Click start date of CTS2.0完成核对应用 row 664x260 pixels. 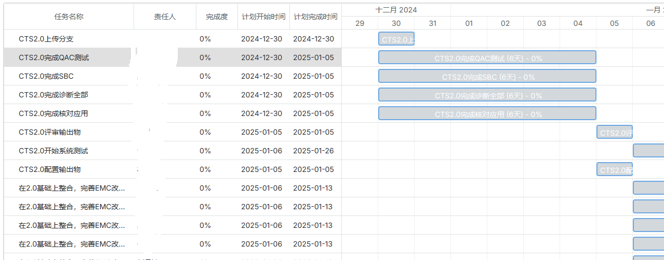(x=262, y=113)
